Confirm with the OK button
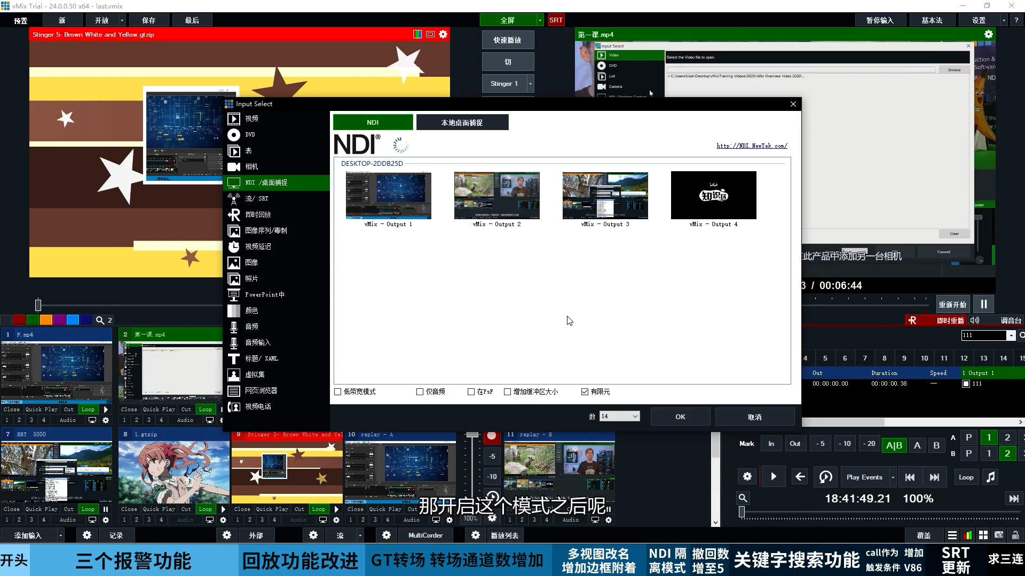 click(680, 416)
